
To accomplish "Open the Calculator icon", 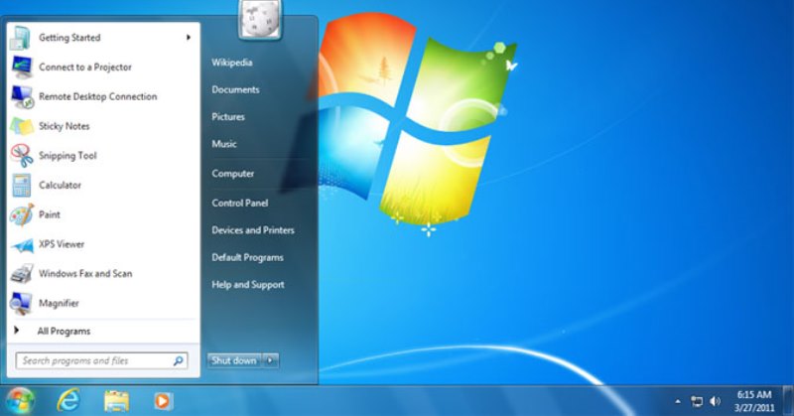I will 21,185.
